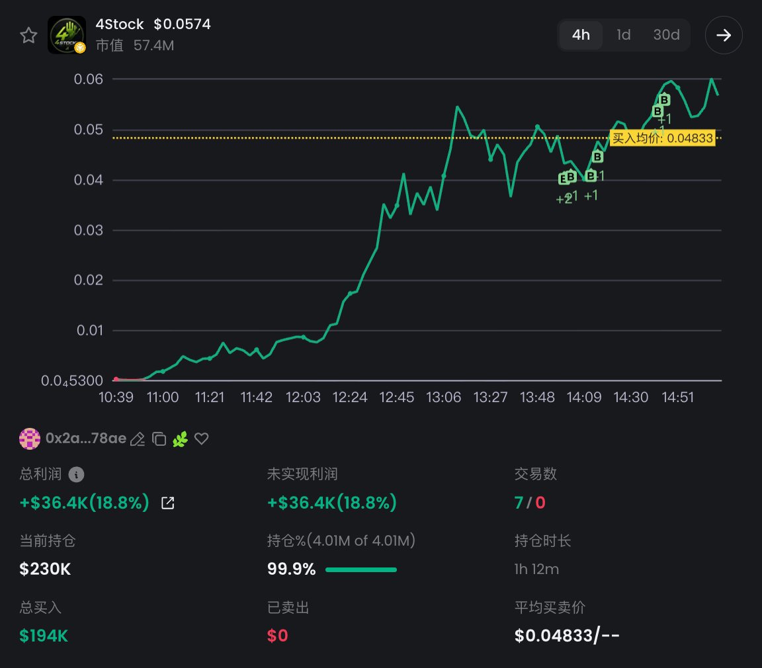Click the 14:51 time axis label
The image size is (762, 668).
(677, 397)
